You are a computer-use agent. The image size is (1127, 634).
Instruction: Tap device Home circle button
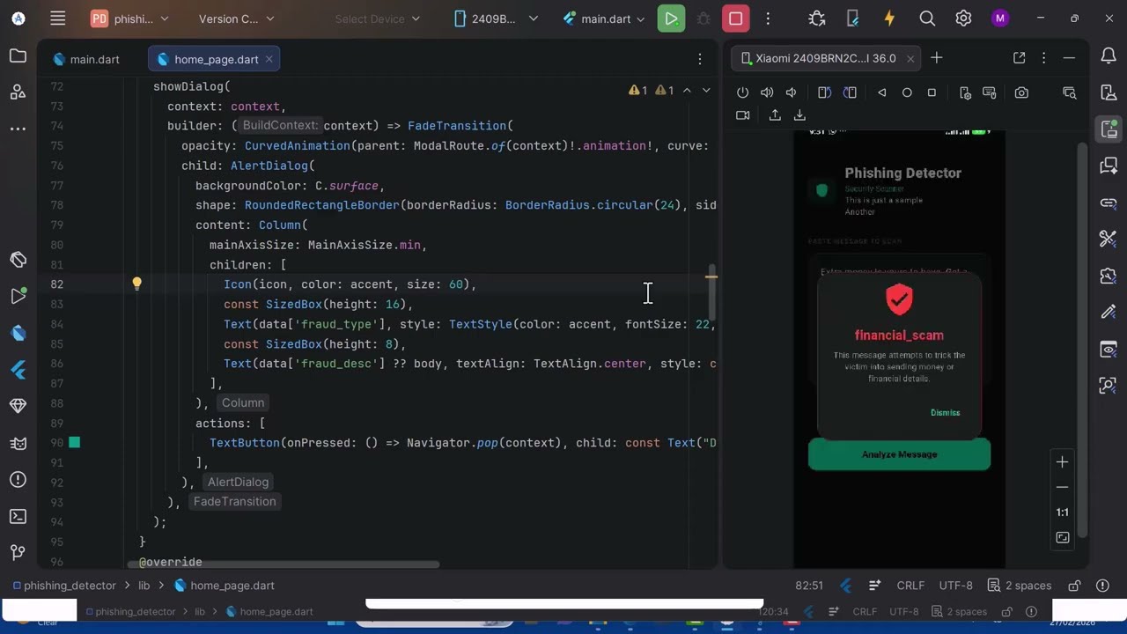pyautogui.click(x=907, y=92)
